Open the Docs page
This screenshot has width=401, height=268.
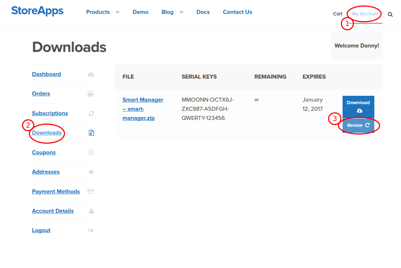coord(203,12)
